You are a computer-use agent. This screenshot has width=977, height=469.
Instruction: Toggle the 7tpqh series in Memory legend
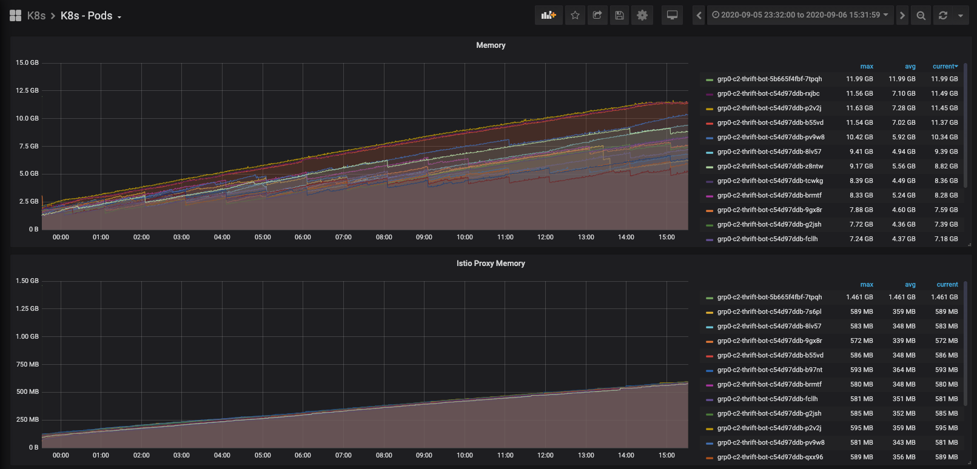click(769, 79)
